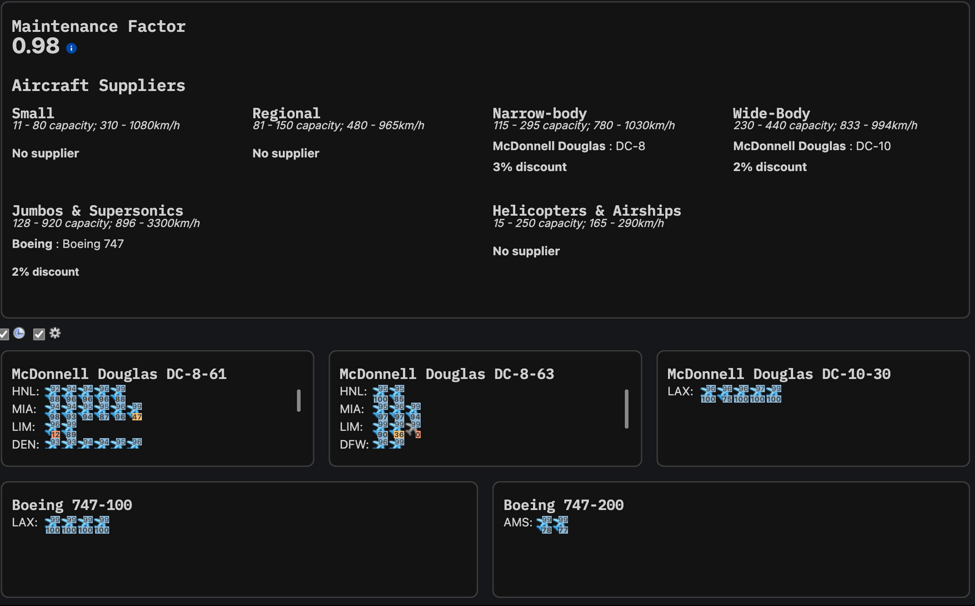
Task: Click 'No supplier' under Helicopters & Airships
Action: pos(526,251)
